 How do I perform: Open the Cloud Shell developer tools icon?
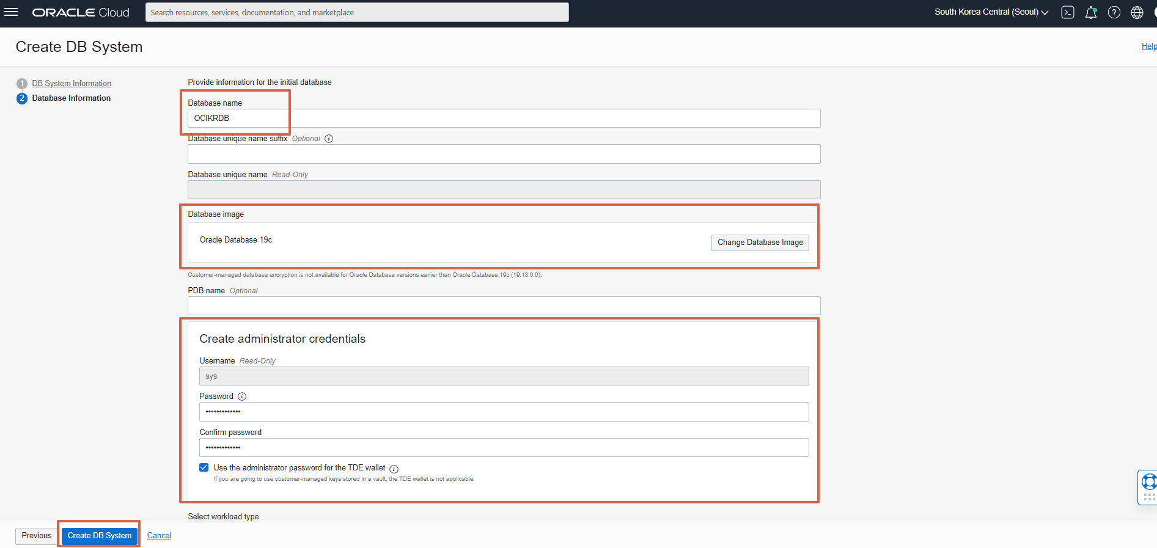pyautogui.click(x=1068, y=12)
